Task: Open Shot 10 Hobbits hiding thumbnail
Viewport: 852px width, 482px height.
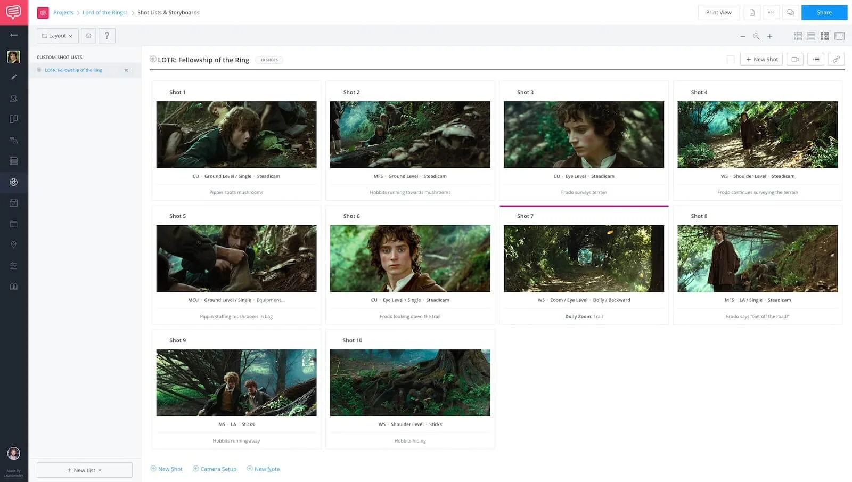Action: 410,383
